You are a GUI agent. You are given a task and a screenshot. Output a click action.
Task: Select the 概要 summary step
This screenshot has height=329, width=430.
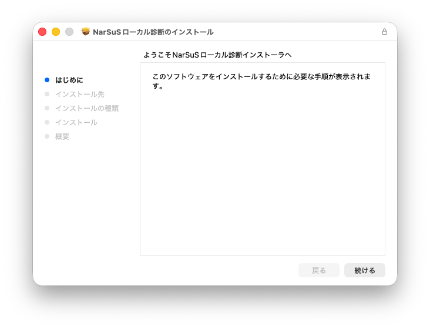pyautogui.click(x=62, y=136)
